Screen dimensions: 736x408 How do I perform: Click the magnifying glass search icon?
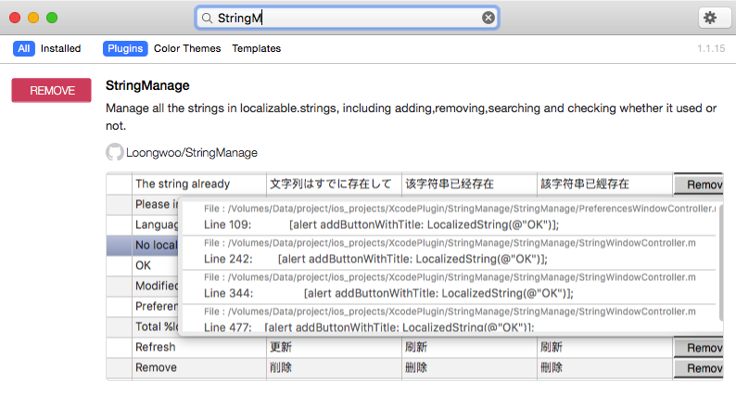[x=208, y=18]
